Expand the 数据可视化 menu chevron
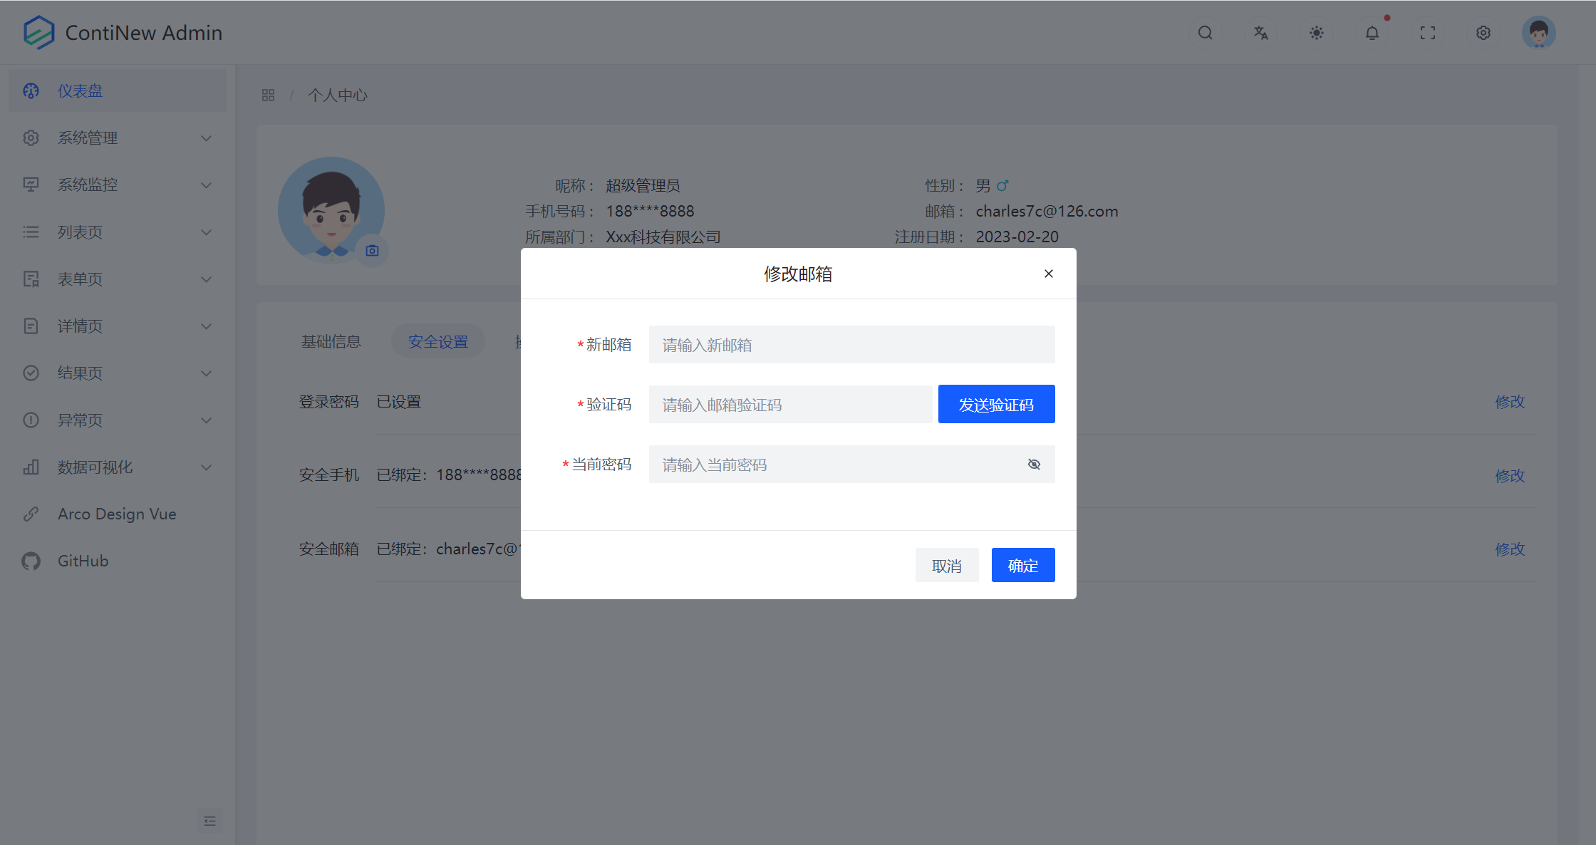This screenshot has height=845, width=1596. coord(206,467)
